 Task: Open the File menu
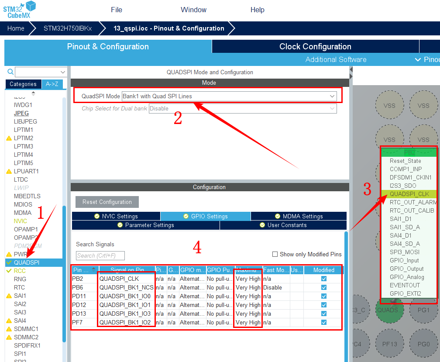tap(116, 10)
